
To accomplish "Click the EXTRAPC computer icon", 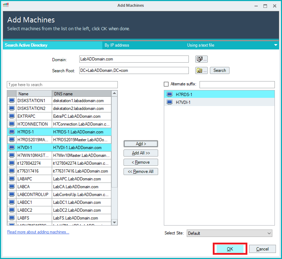I will pyautogui.click(x=12, y=116).
